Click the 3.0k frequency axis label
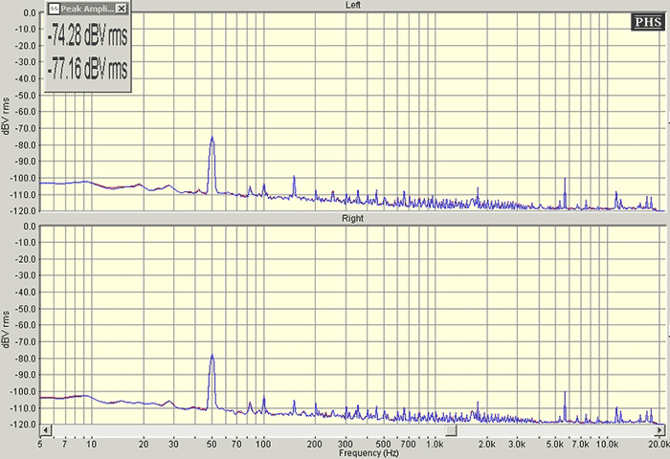The image size is (670, 459). [517, 444]
